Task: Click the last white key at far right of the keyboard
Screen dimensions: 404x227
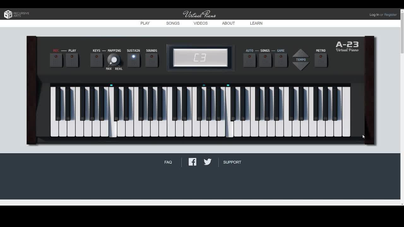Action: [346, 112]
